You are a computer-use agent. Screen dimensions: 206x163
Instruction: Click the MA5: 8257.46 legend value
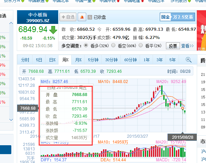coord(54,81)
